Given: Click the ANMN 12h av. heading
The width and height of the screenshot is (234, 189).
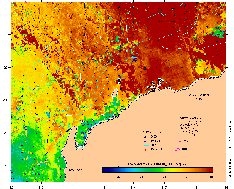Looking at the screenshot, I should [x=152, y=132].
